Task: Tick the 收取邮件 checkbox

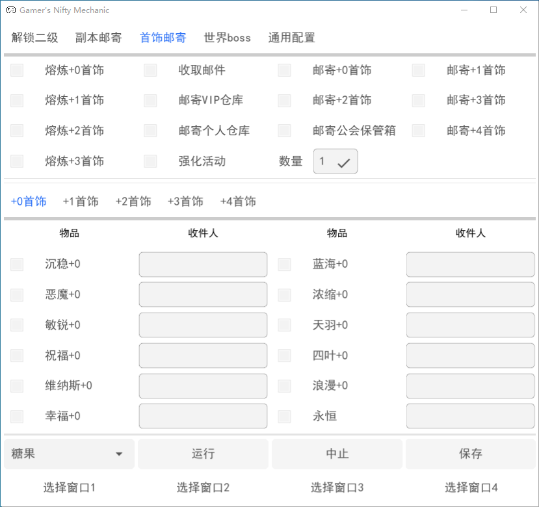Action: click(150, 70)
